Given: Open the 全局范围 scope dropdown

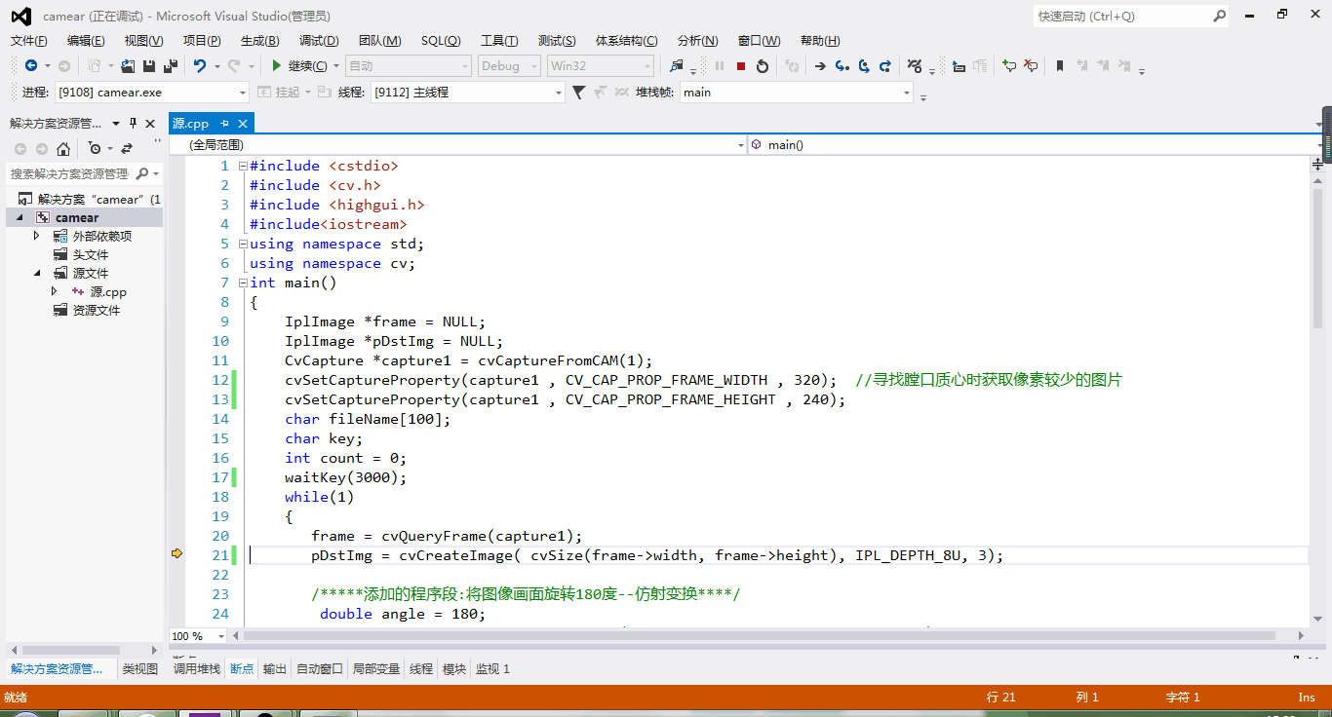Looking at the screenshot, I should point(741,144).
